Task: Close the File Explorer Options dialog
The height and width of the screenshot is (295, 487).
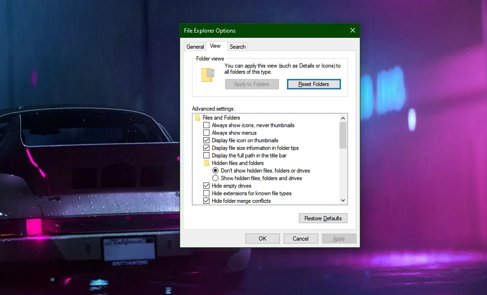Action: (353, 30)
